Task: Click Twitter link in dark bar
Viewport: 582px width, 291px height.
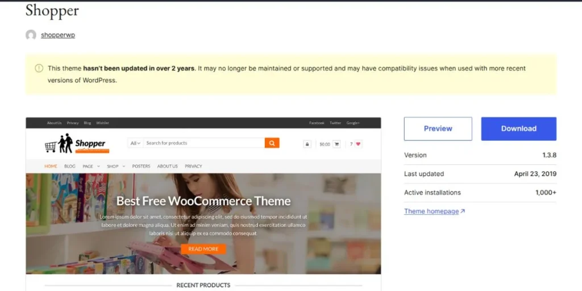Action: coord(335,123)
